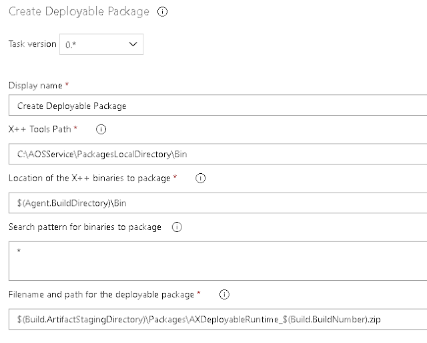Click 'Search pattern for binaries to package' label
This screenshot has height=343, width=427.
coord(85,227)
